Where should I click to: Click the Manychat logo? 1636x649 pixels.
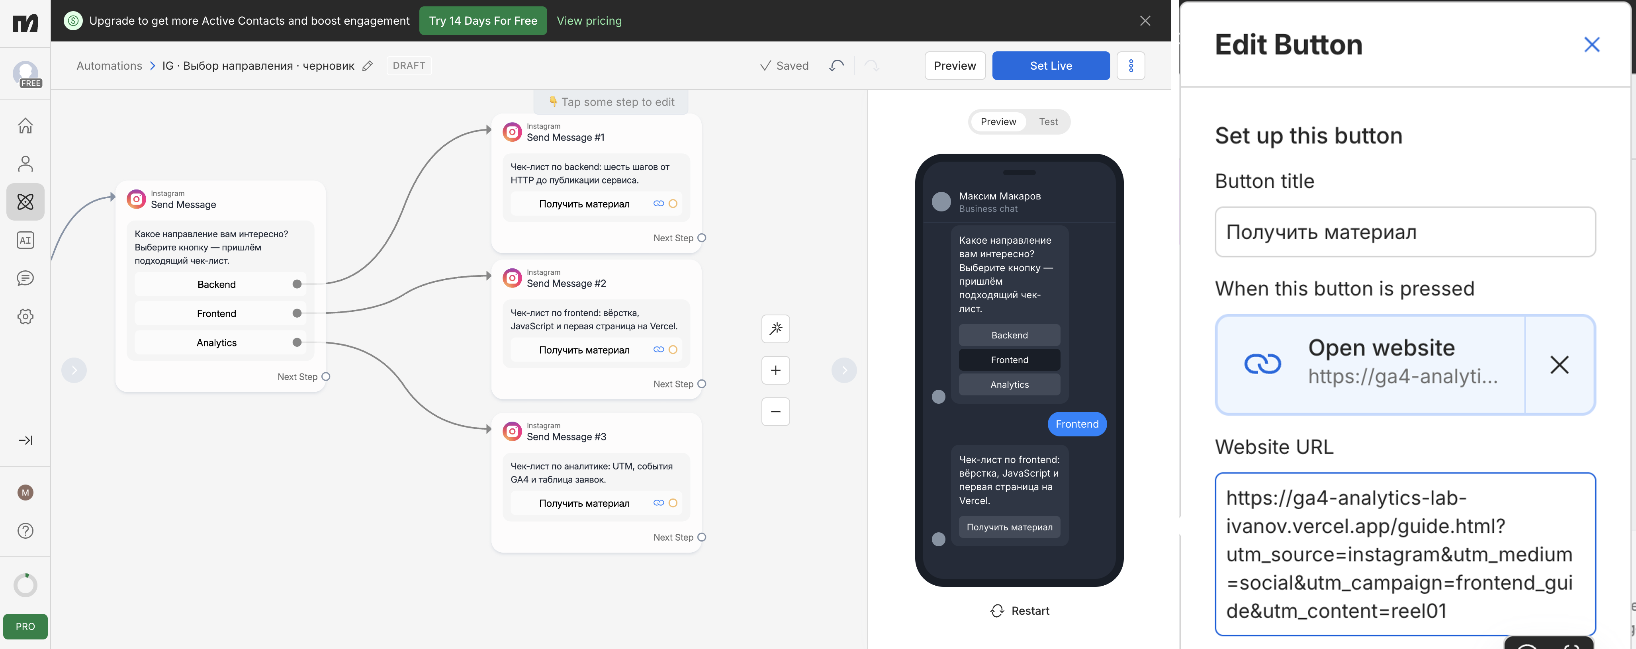25,23
